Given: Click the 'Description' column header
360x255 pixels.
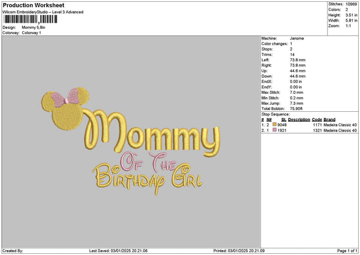Looking at the screenshot, I should pyautogui.click(x=299, y=120).
